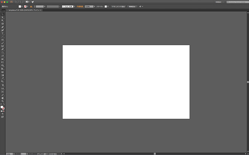
Task: Click the Adobe Stock search field
Action: pos(238,2)
